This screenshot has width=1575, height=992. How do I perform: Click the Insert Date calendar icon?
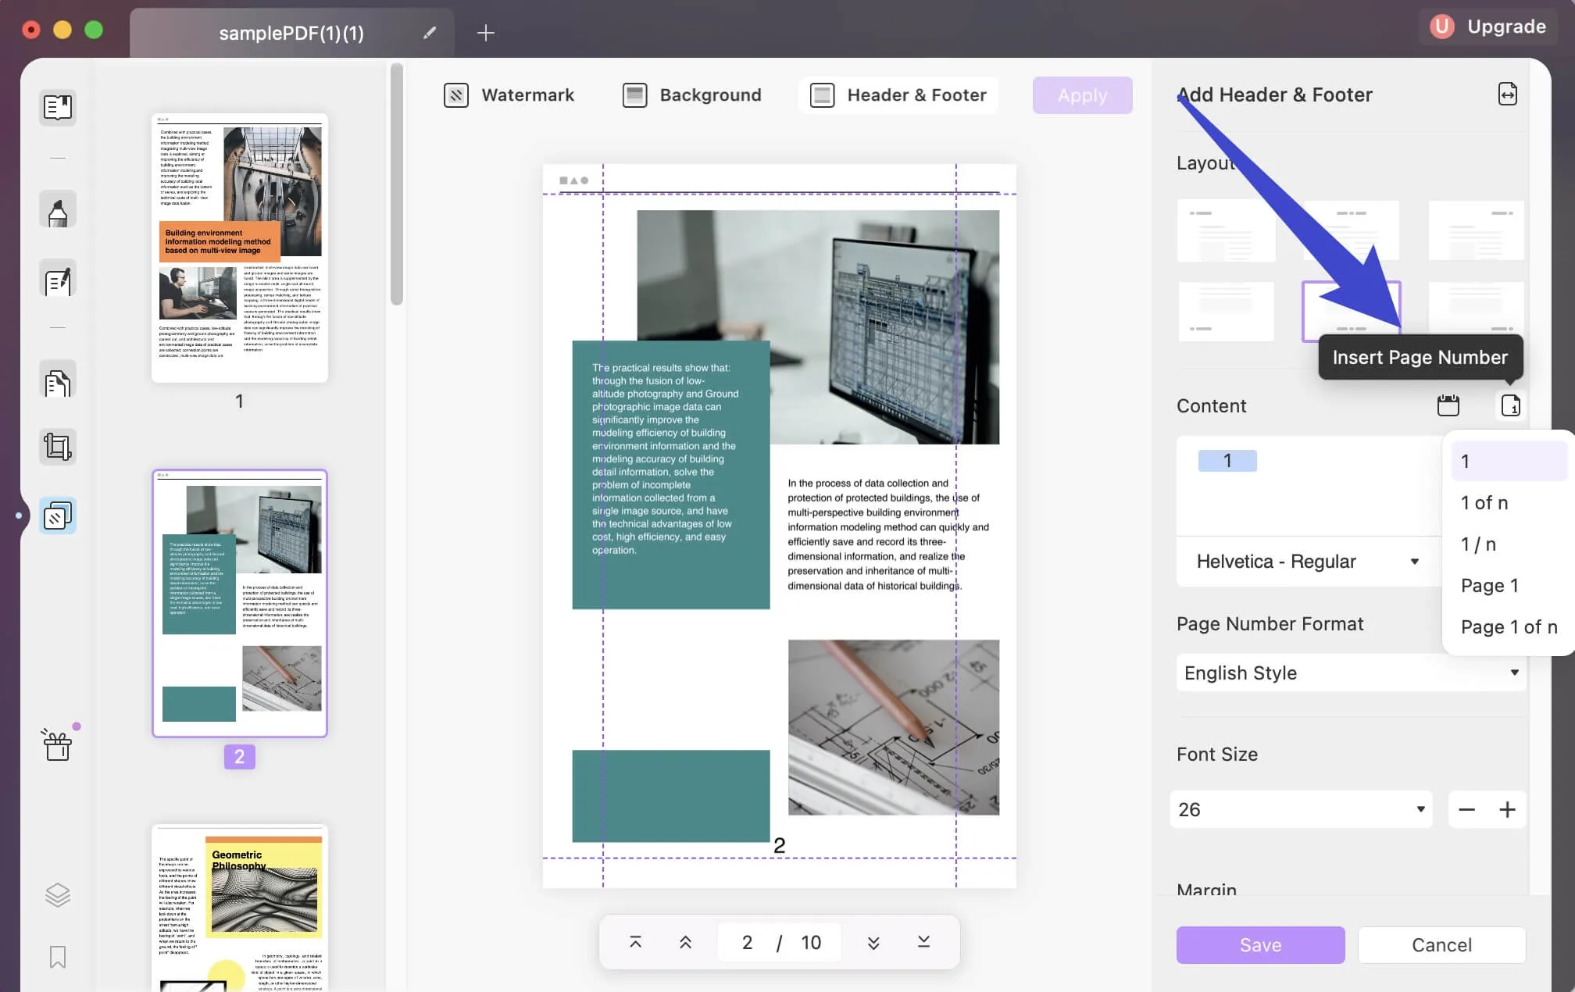tap(1448, 405)
